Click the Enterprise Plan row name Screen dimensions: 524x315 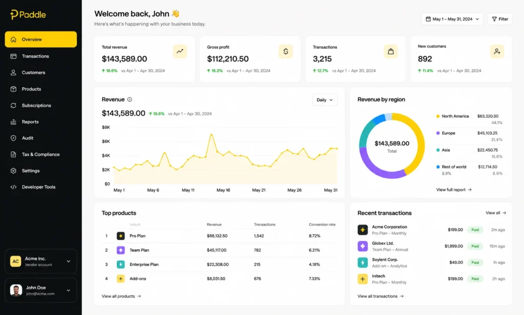pos(144,264)
